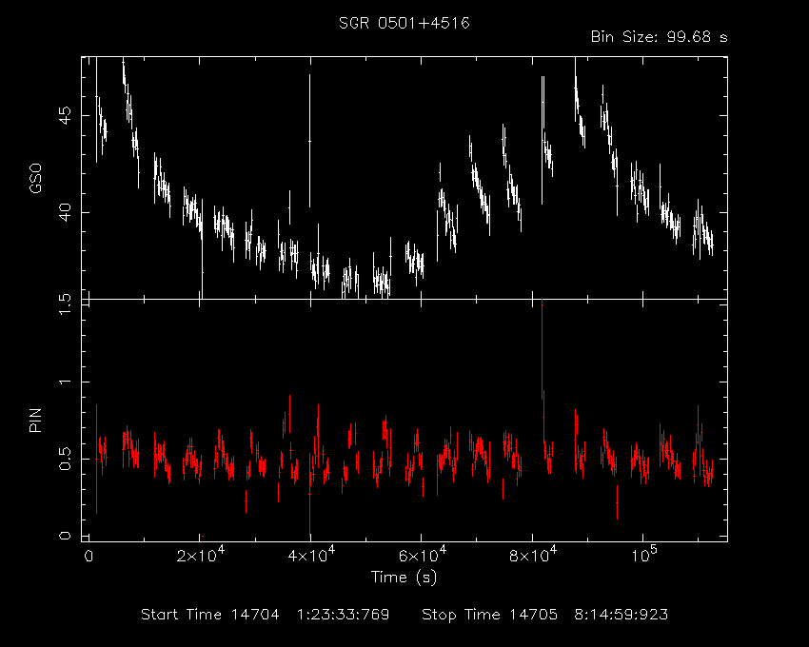This screenshot has height=647, width=809.
Task: Click the 1 tick label on PIN axis
Action: 65,382
